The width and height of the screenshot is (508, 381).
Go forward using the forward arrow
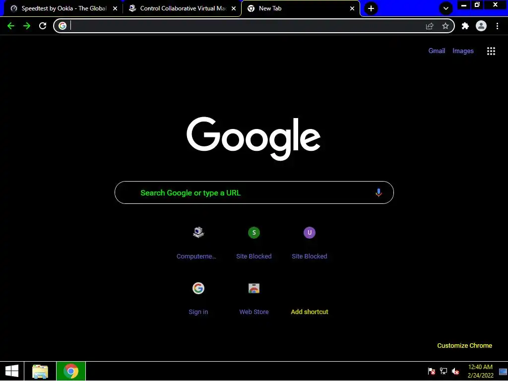(27, 26)
